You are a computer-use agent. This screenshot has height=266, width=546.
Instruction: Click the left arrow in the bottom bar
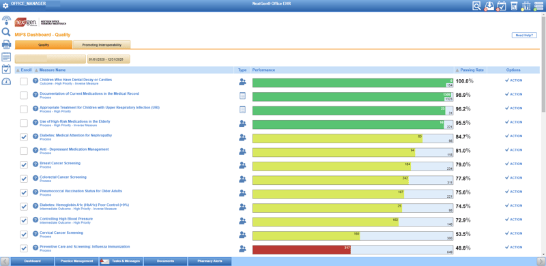pos(5,261)
